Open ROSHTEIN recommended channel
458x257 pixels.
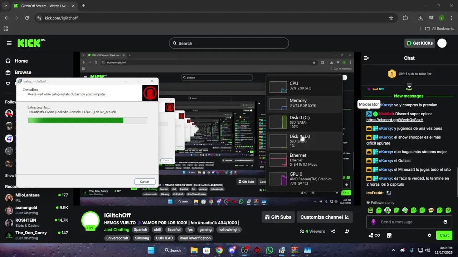[36, 222]
